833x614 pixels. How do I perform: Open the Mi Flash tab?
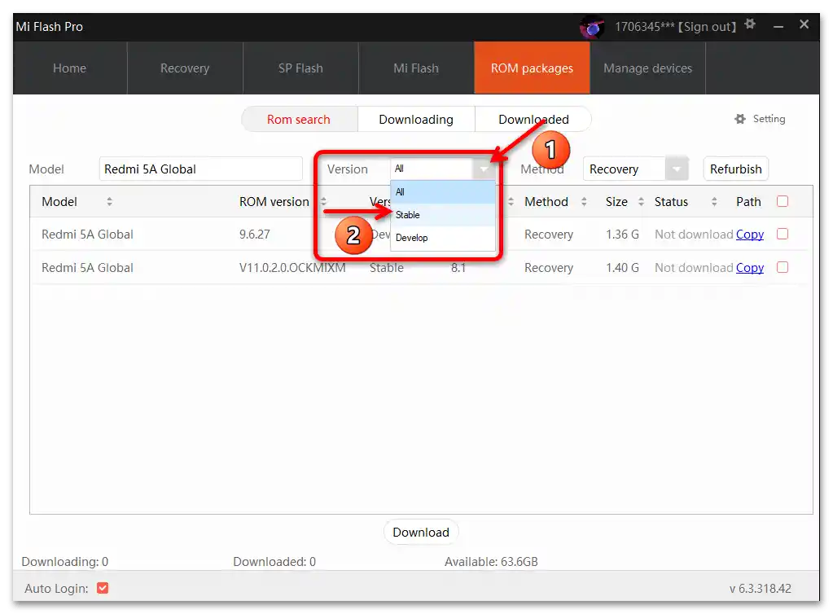click(x=416, y=68)
